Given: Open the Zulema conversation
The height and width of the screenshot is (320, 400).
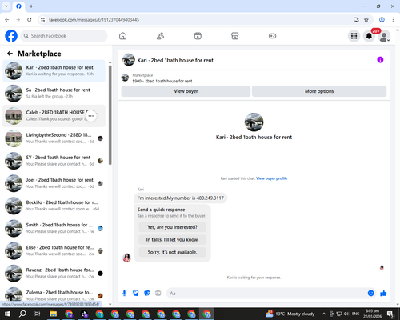Looking at the screenshot, I should click(54, 294).
